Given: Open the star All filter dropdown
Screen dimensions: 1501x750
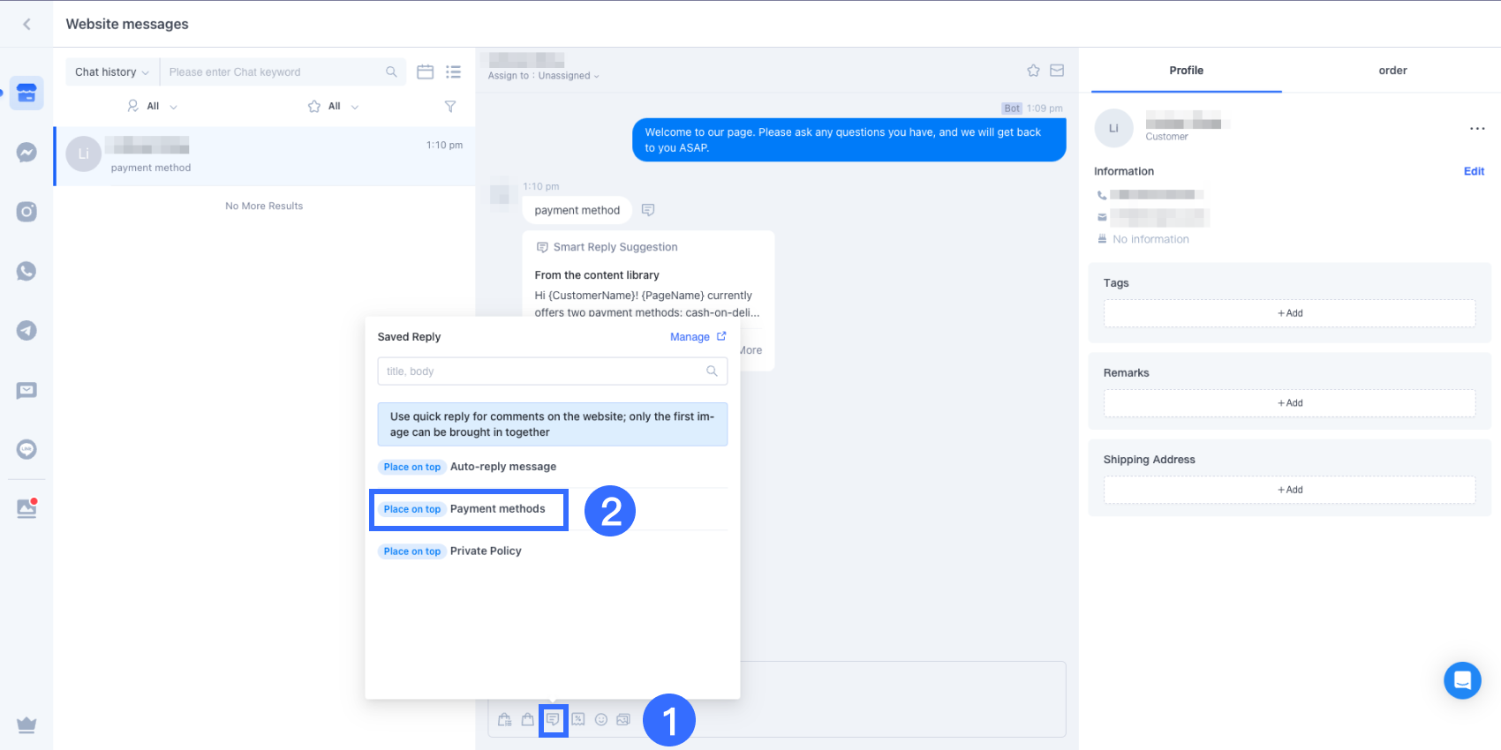Looking at the screenshot, I should coord(333,106).
